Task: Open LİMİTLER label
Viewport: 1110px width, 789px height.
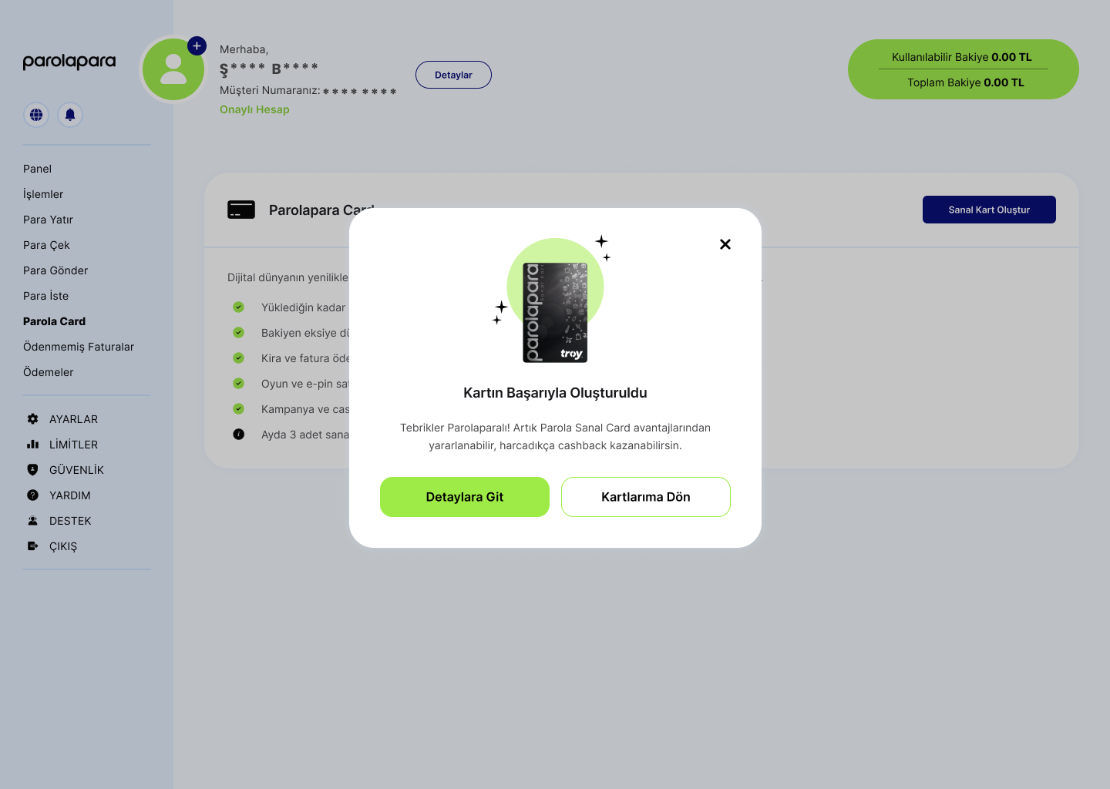Action: coord(74,445)
